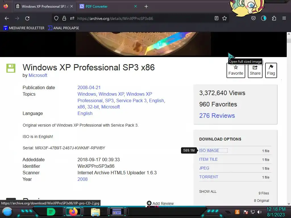
Task: Click the Action Center flag tray icon
Action: (x=246, y=212)
